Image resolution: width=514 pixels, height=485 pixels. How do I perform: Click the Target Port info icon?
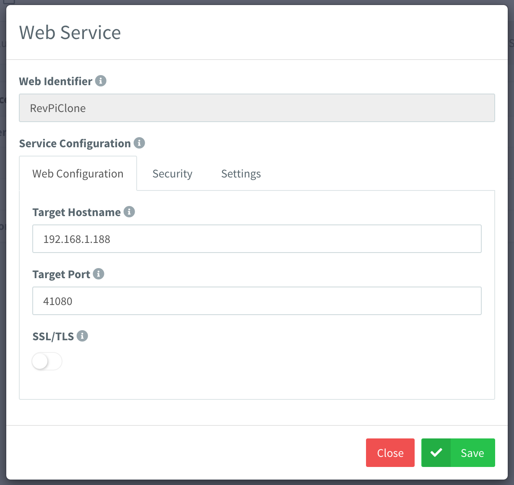(99, 274)
